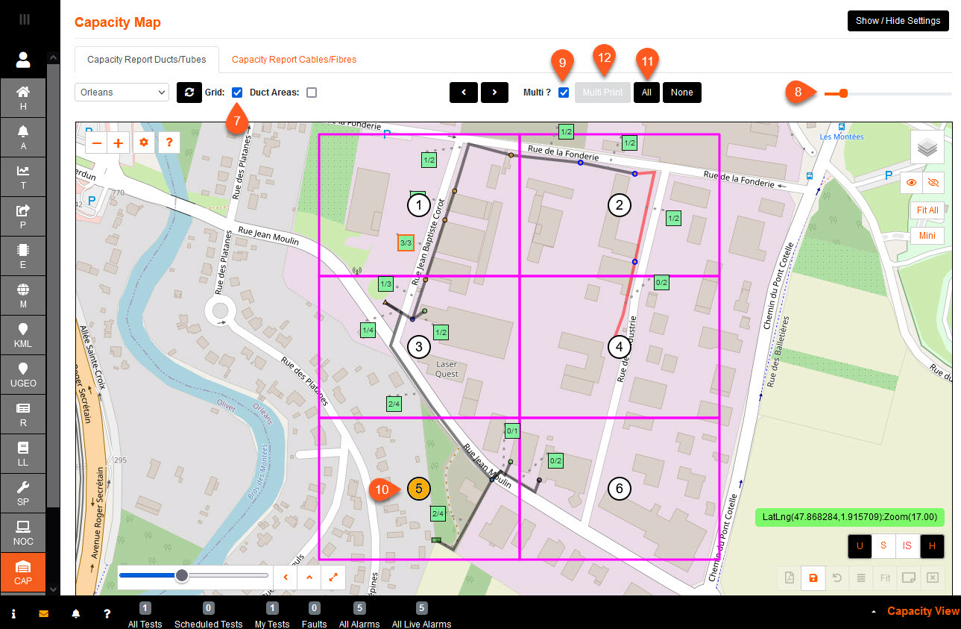
Task: Click the map settings gear icon
Action: click(143, 142)
